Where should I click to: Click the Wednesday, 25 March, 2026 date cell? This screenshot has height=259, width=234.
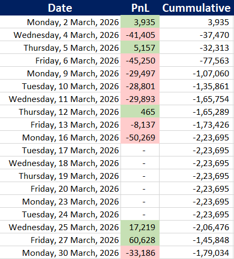pos(61,227)
